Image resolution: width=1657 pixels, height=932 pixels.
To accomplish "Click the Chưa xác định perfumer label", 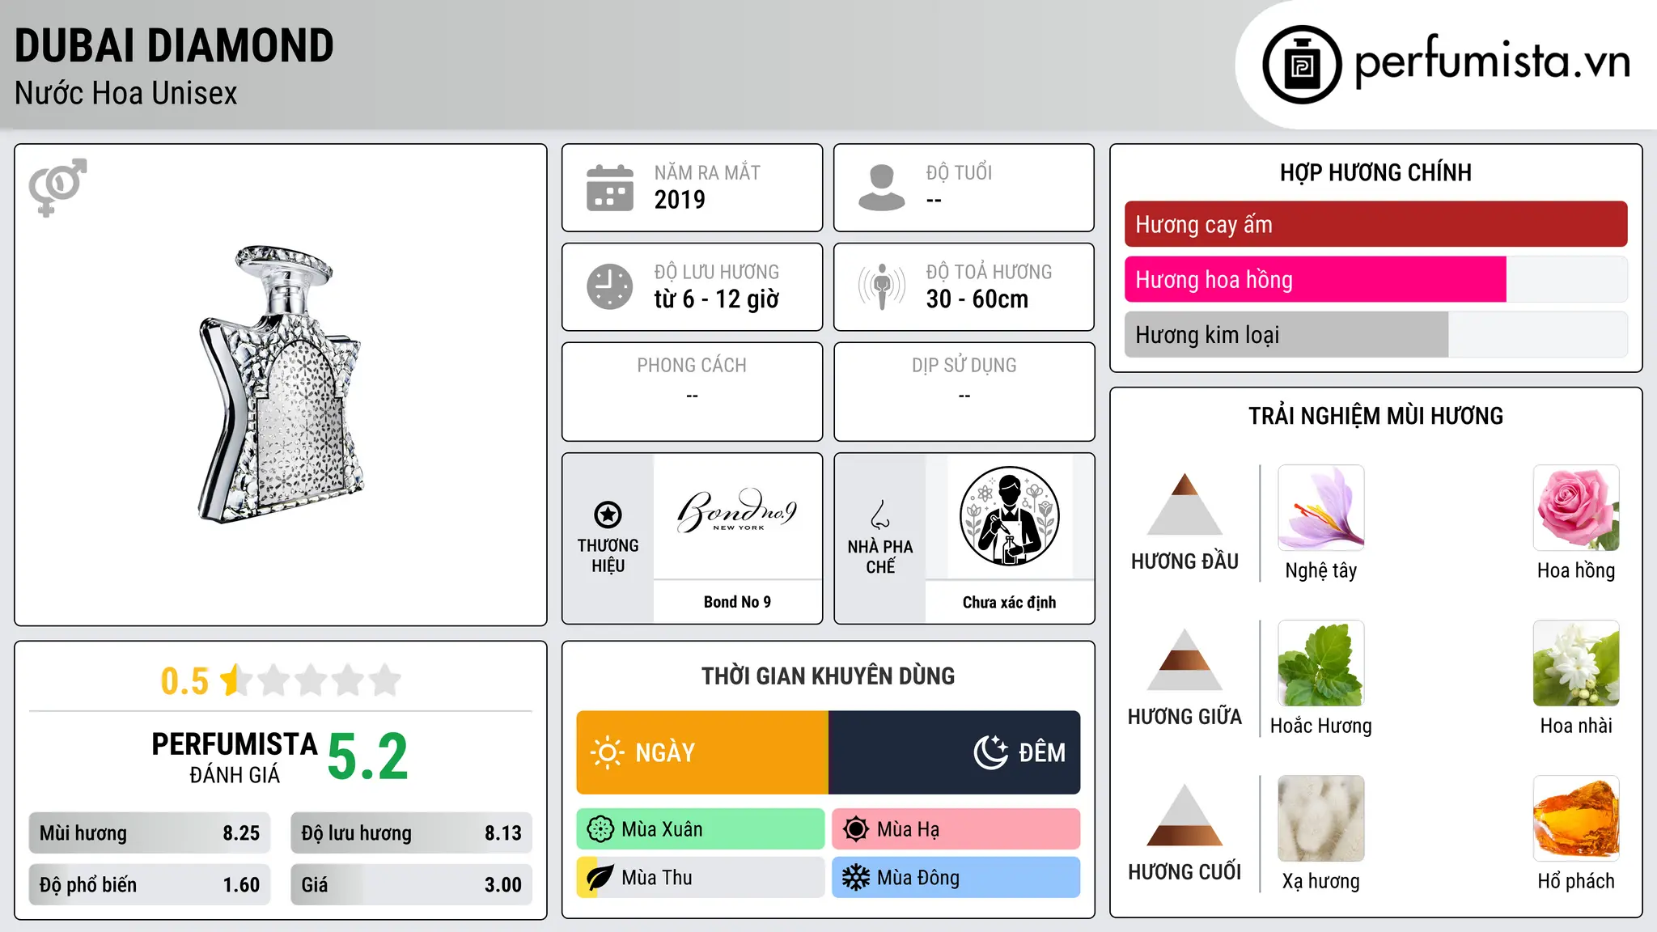I will click(1009, 602).
